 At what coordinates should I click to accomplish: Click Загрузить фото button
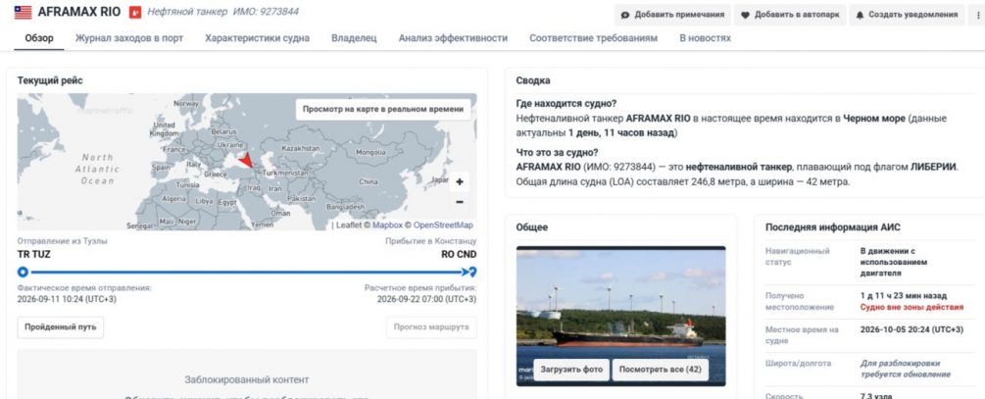coord(571,370)
